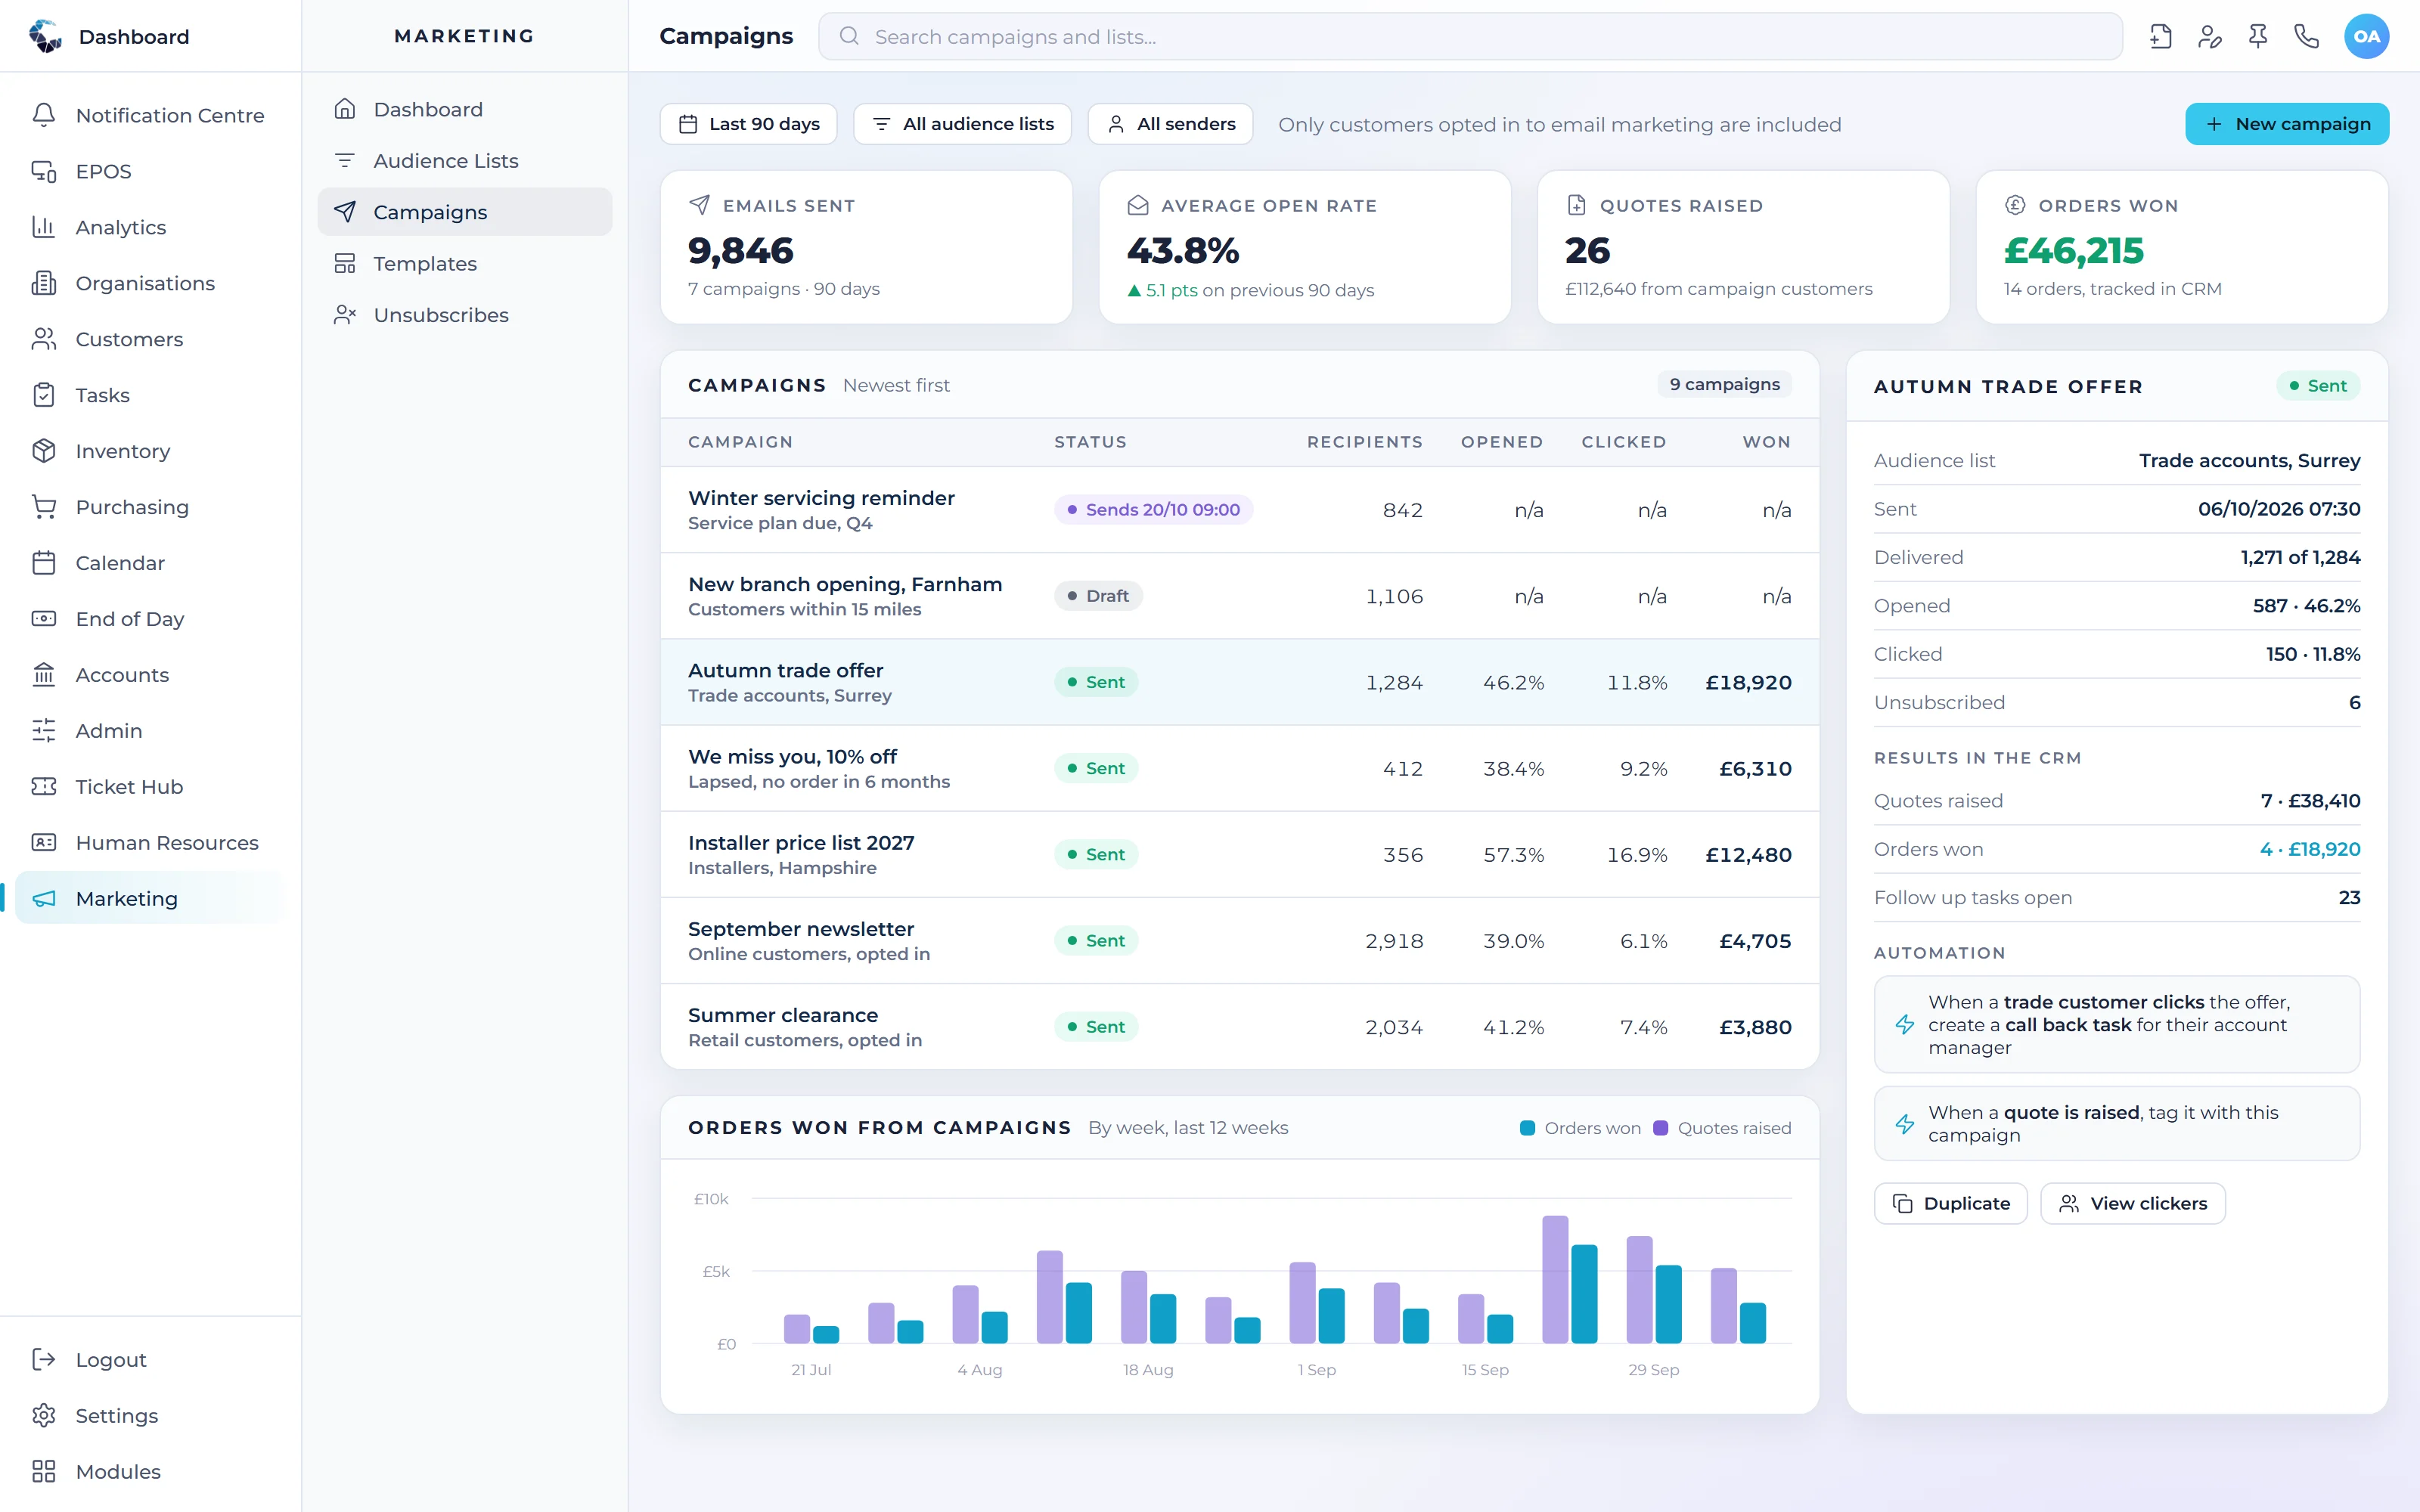Create a New campaign
This screenshot has width=2420, height=1512.
[x=2287, y=124]
